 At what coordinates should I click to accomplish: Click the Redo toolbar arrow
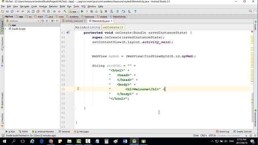tap(23, 11)
